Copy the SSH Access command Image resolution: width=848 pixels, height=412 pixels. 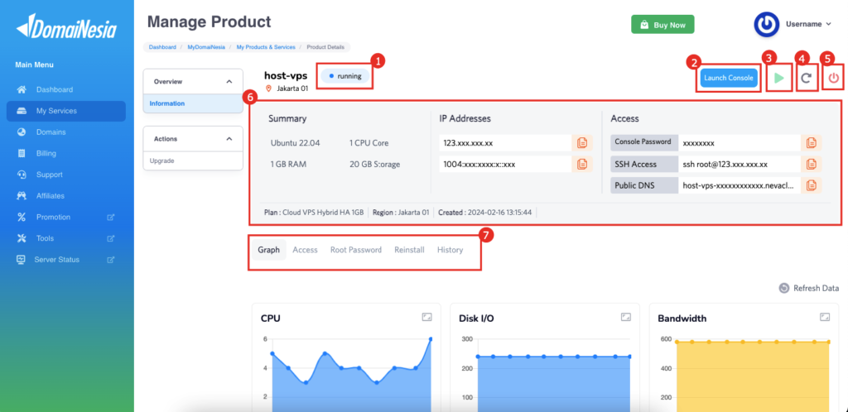(x=812, y=164)
